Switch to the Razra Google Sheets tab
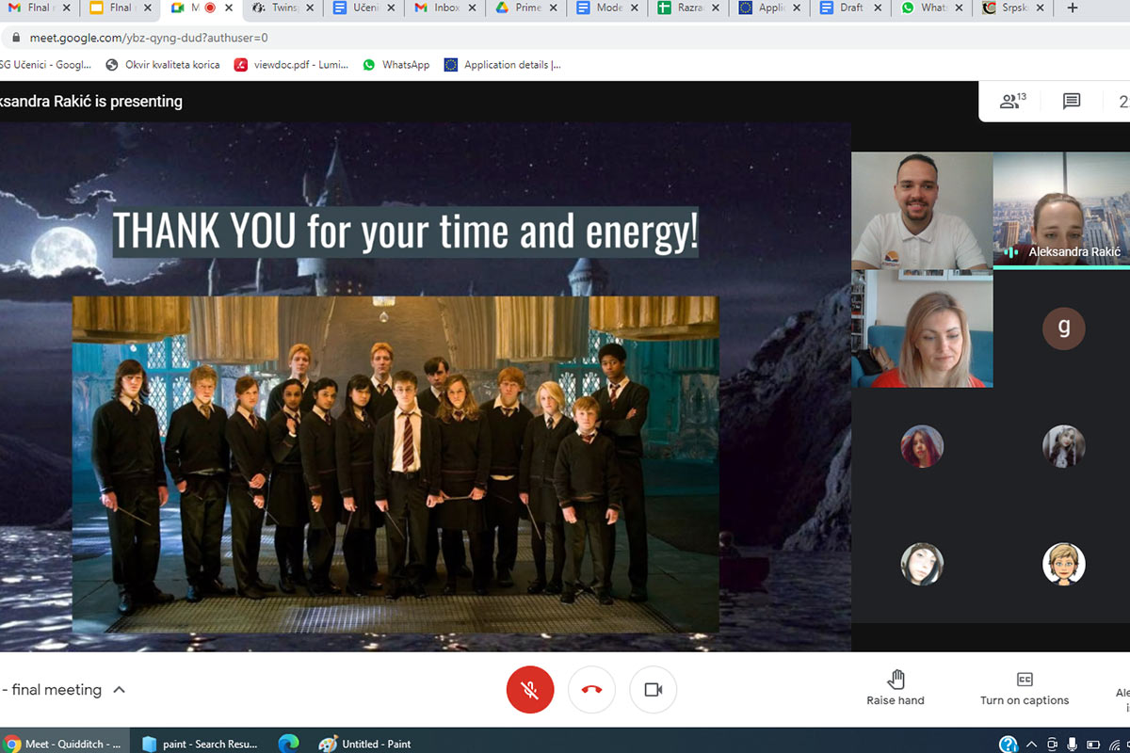This screenshot has height=753, width=1130. coord(688,8)
